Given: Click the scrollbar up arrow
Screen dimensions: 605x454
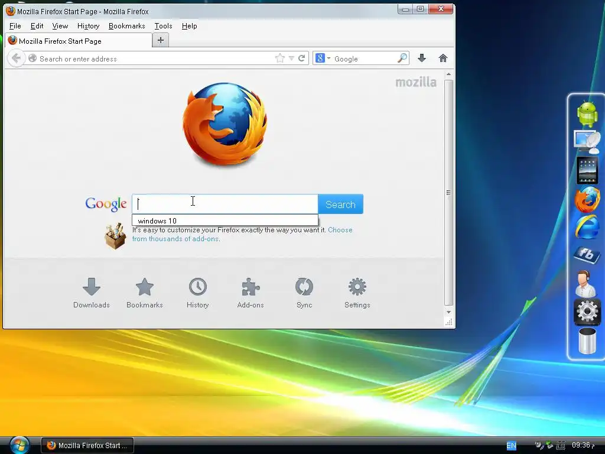Looking at the screenshot, I should [448, 74].
